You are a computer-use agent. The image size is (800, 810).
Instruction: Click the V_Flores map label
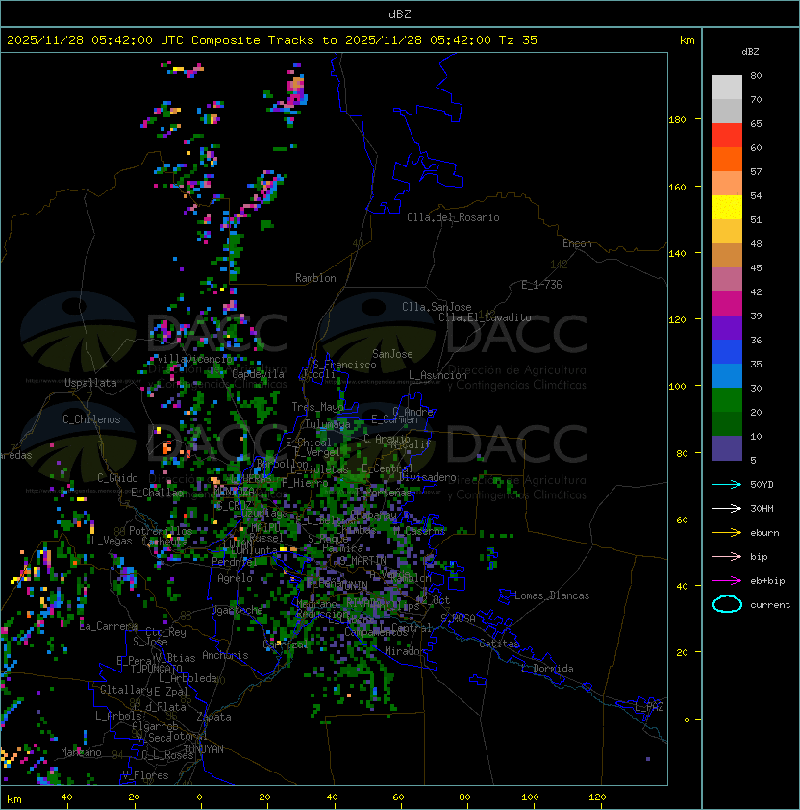145,775
